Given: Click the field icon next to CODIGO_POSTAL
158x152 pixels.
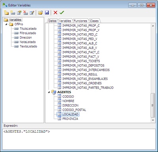Looking at the screenshot, I should (x=59, y=110).
